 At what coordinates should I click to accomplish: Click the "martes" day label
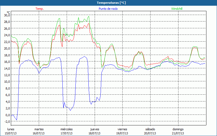[39, 129]
